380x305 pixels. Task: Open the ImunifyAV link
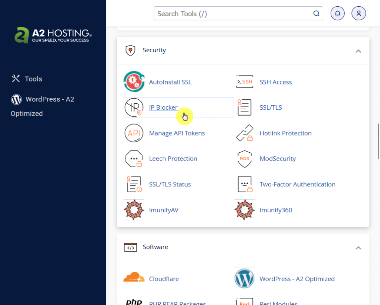coord(164,210)
